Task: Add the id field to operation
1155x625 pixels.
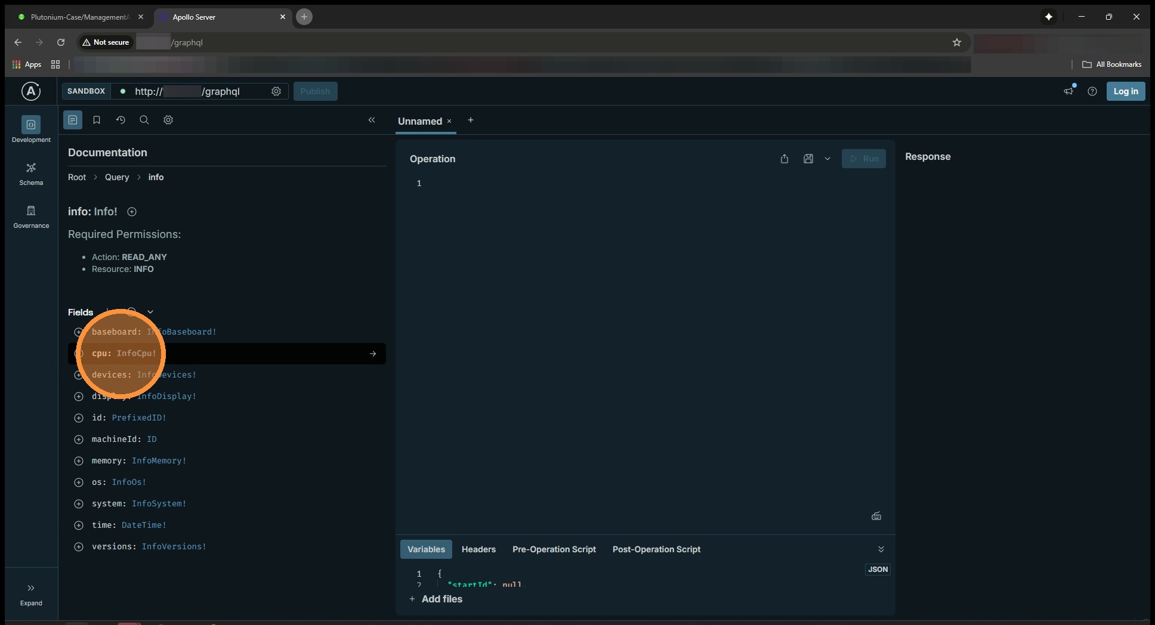Action: 79,418
